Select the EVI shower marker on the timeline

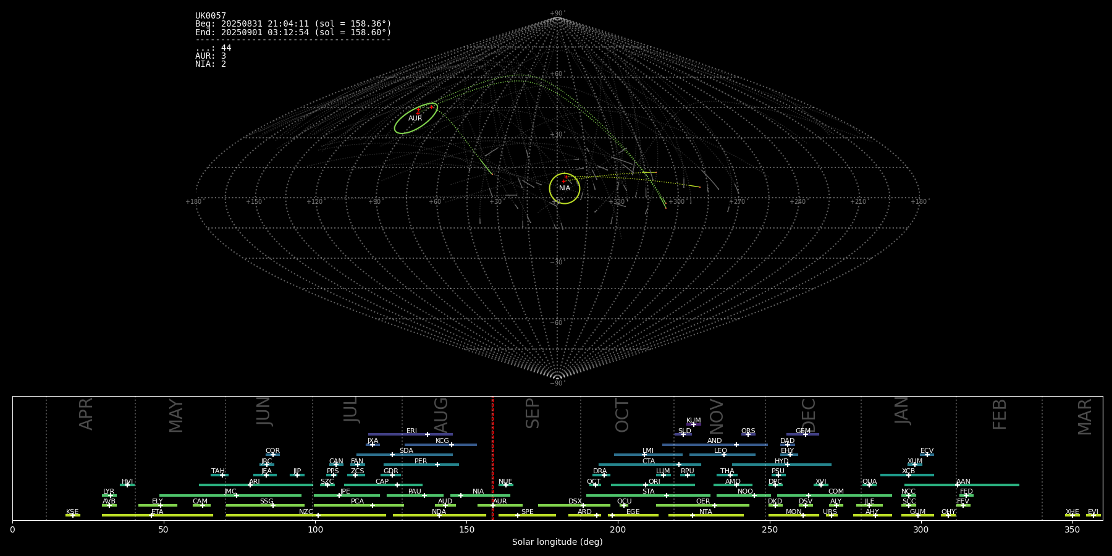(x=1093, y=515)
